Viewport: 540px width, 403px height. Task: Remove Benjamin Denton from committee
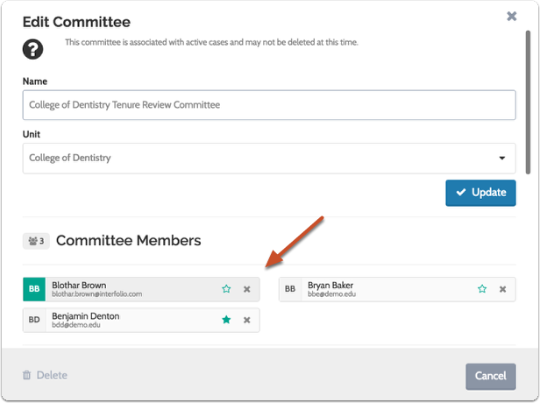point(247,321)
